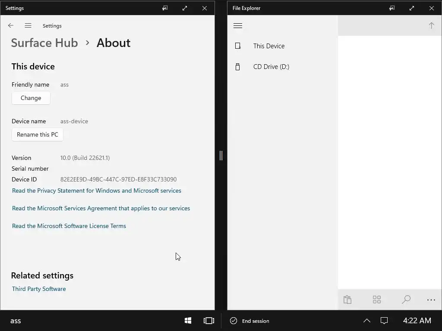Click the version value 10.0 (Build 22621.1)
442x331 pixels.
pyautogui.click(x=85, y=158)
